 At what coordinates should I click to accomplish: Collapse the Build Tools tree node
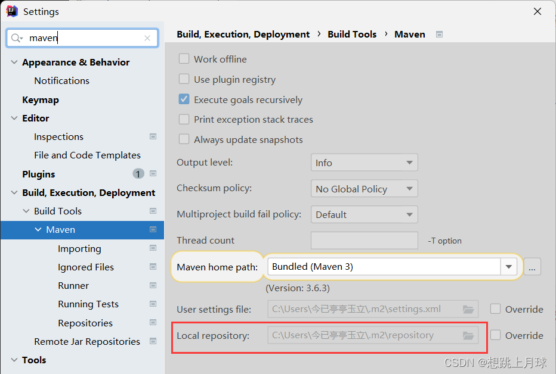pyautogui.click(x=26, y=211)
